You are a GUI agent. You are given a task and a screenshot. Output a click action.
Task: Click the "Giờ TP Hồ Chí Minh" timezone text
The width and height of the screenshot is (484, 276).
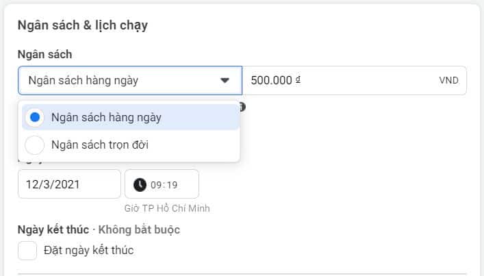[x=167, y=208]
